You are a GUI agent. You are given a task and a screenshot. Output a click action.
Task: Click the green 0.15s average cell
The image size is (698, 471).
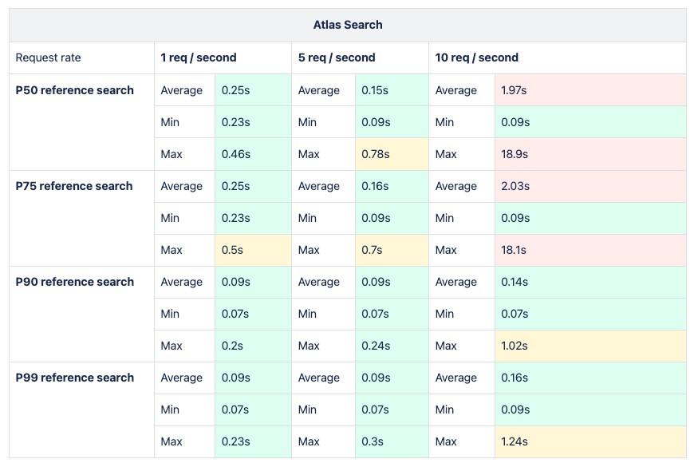[x=392, y=90]
